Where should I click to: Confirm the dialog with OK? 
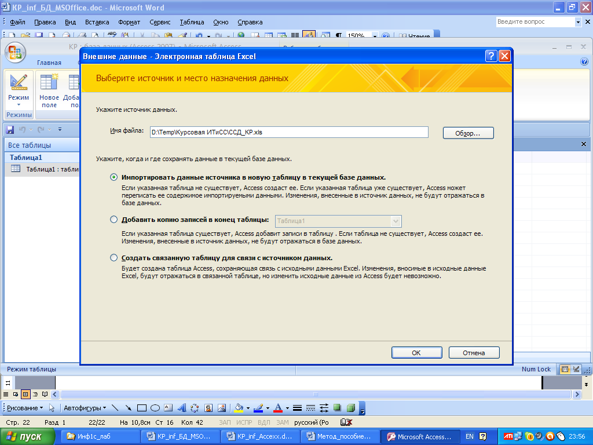pos(416,353)
